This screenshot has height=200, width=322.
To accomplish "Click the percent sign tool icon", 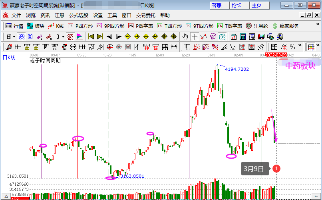I will (x=292, y=47).
